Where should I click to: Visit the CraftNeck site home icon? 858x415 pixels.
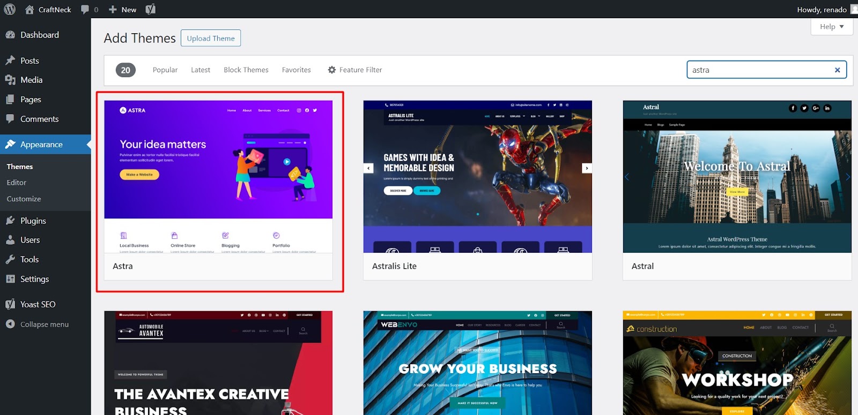(x=29, y=9)
